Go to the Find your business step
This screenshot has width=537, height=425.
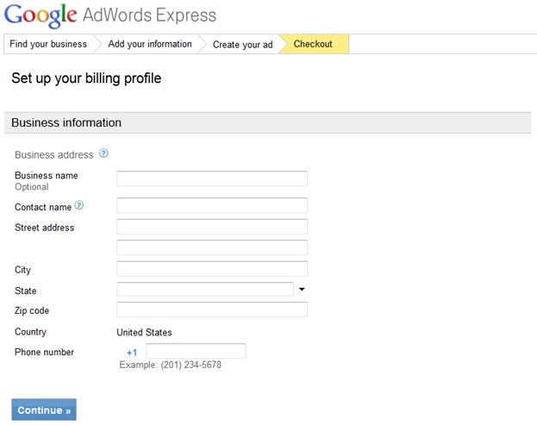pyautogui.click(x=48, y=44)
